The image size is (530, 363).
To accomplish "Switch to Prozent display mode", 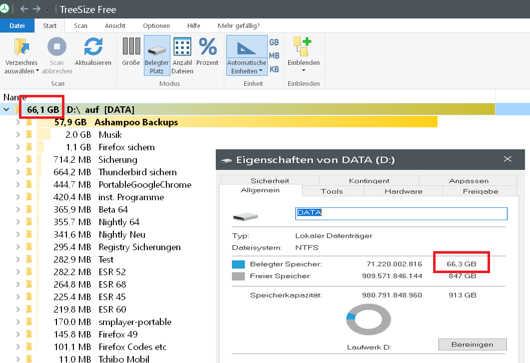I will pyautogui.click(x=207, y=47).
